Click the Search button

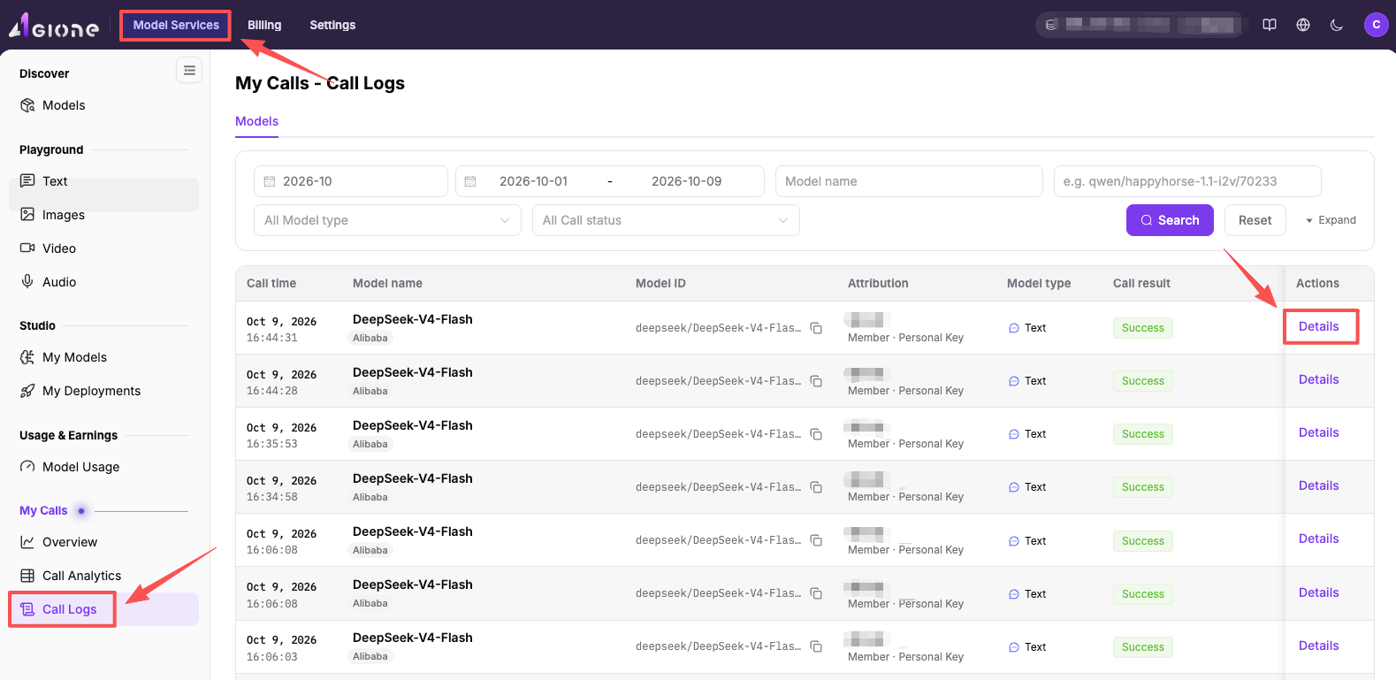(1170, 220)
